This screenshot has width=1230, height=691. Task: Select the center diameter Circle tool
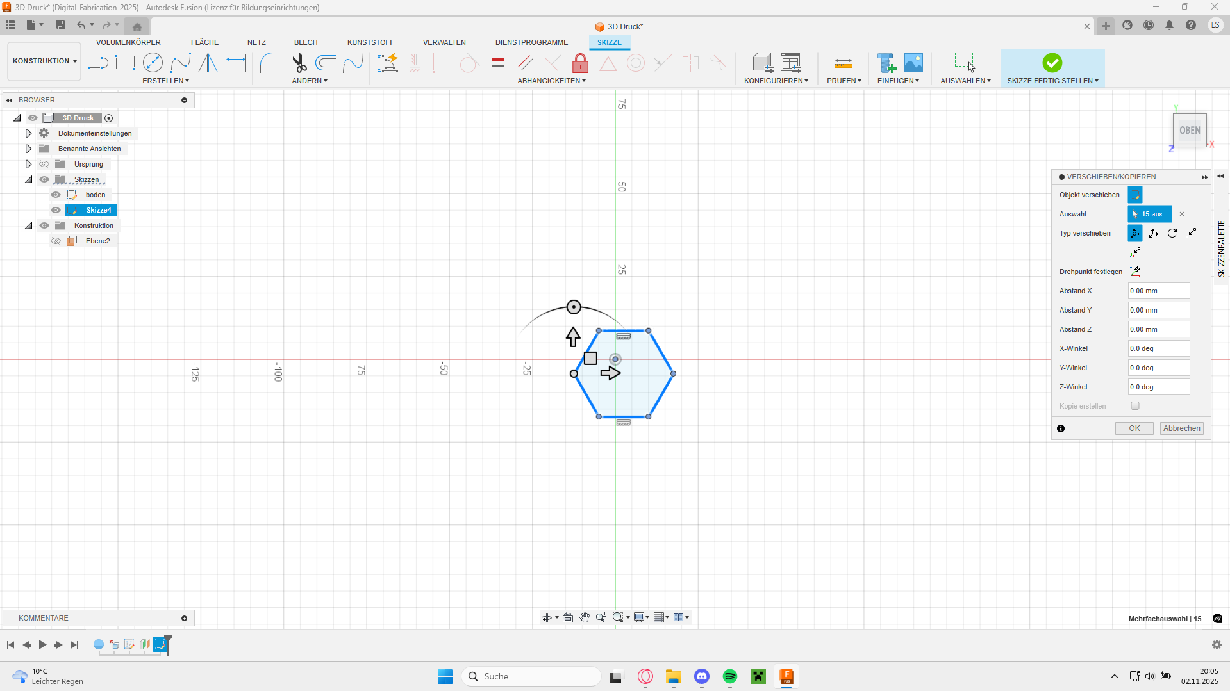click(x=153, y=63)
